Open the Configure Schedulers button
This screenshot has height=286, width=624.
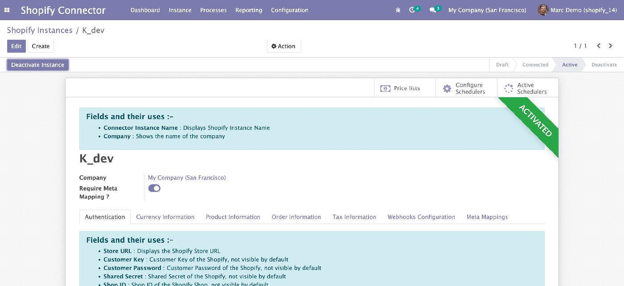click(466, 88)
